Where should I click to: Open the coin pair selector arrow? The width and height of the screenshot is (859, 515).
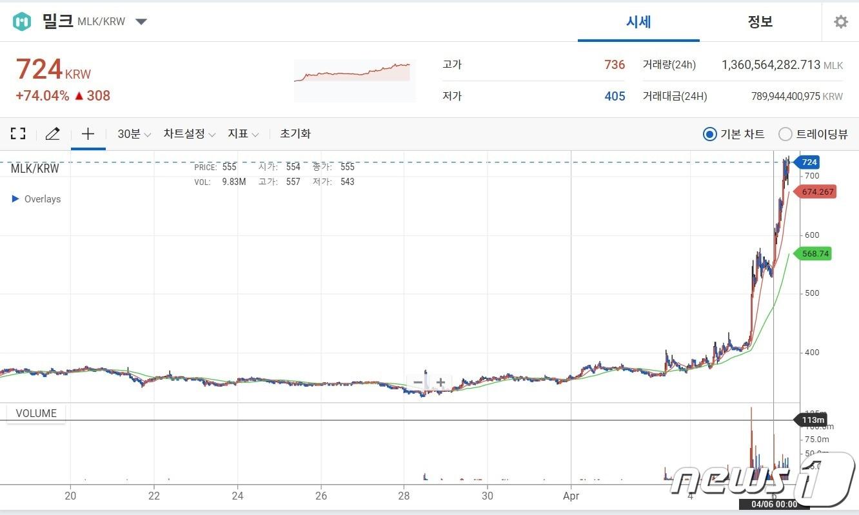tap(141, 21)
